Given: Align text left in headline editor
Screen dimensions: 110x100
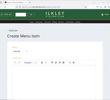Looking at the screenshot, I should coord(52,63).
